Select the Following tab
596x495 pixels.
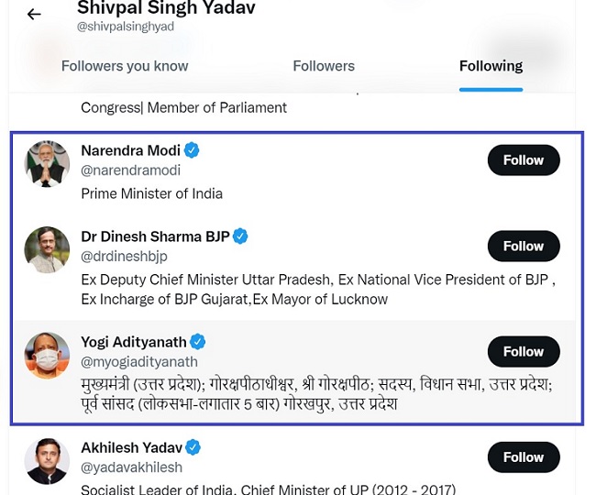tap(491, 66)
